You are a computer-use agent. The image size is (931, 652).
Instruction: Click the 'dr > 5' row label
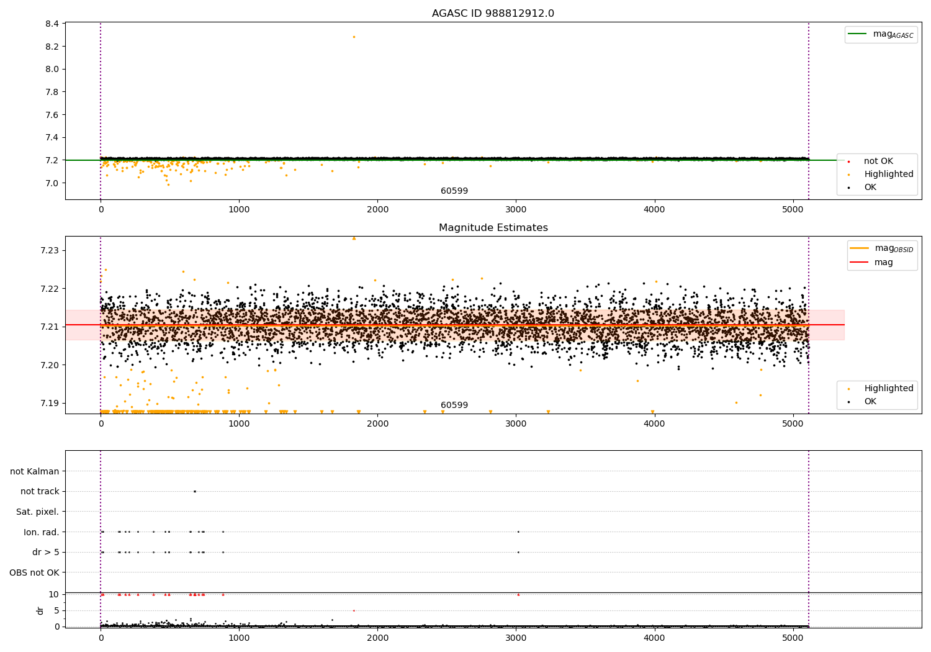coord(46,553)
